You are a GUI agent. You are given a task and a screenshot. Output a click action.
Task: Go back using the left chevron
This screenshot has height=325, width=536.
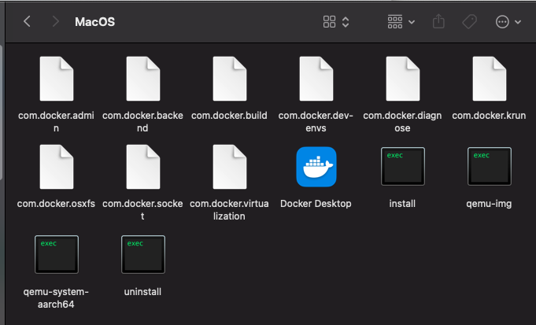[x=28, y=22]
